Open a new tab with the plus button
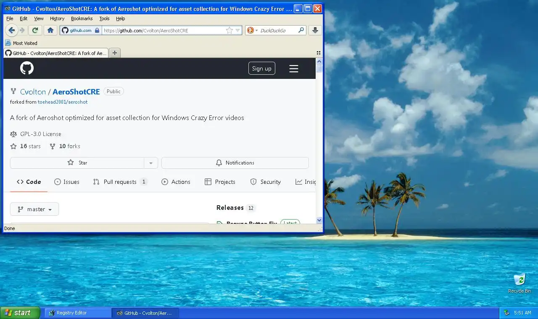538x319 pixels. pyautogui.click(x=115, y=53)
